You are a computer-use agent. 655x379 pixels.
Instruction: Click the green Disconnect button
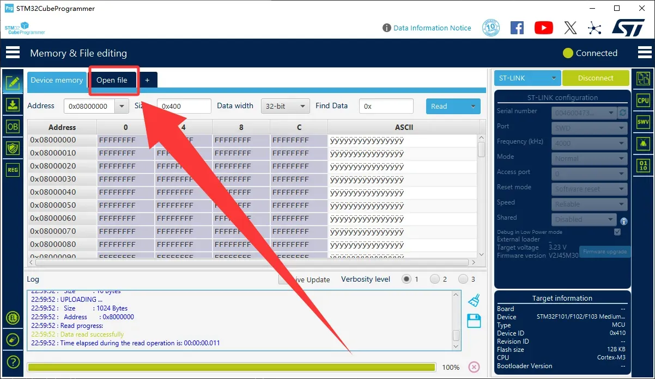(x=595, y=78)
